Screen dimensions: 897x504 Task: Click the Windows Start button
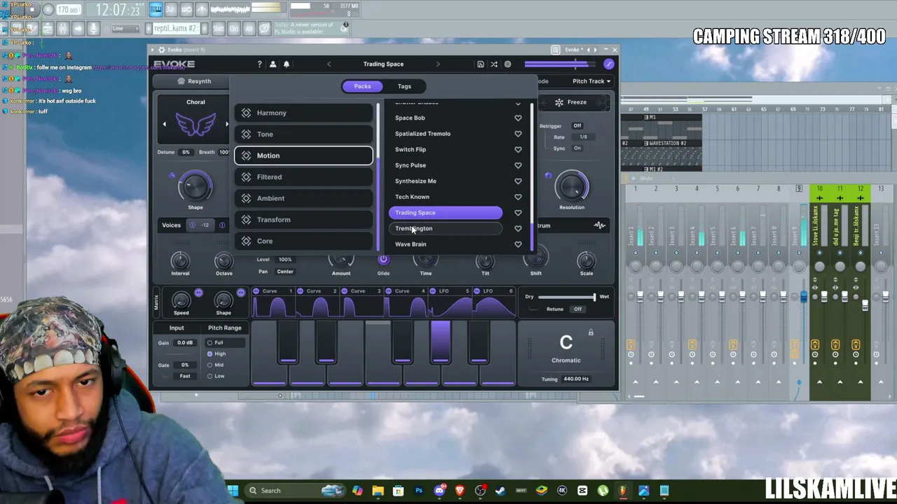pos(233,491)
